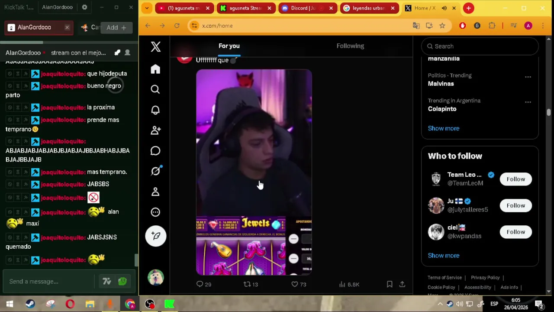Close the AlanGordooo chat tab in KickTalk
Viewport: 554px width, 312px height.
67,27
